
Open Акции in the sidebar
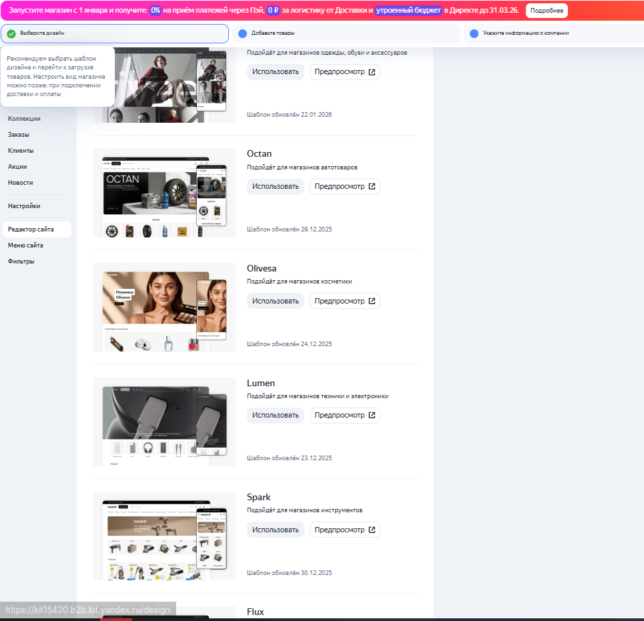(x=17, y=167)
